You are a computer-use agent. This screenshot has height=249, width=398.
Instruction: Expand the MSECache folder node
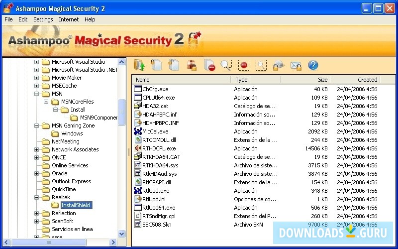click(x=36, y=86)
